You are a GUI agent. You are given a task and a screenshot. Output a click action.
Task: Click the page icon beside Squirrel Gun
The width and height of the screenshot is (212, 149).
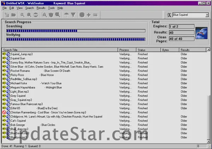tap(8, 58)
